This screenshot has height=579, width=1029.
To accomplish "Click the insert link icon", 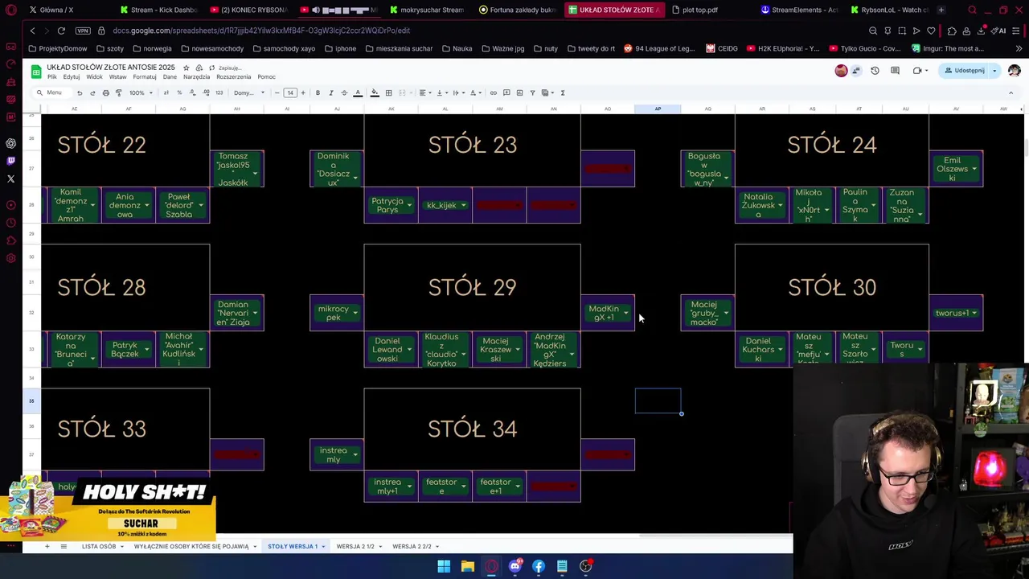I will [493, 92].
